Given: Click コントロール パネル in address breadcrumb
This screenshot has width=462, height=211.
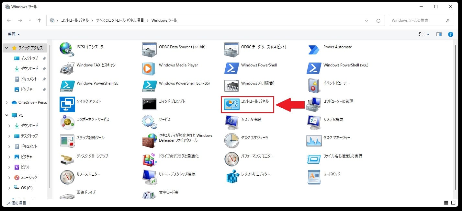Looking at the screenshot, I should pyautogui.click(x=75, y=20).
